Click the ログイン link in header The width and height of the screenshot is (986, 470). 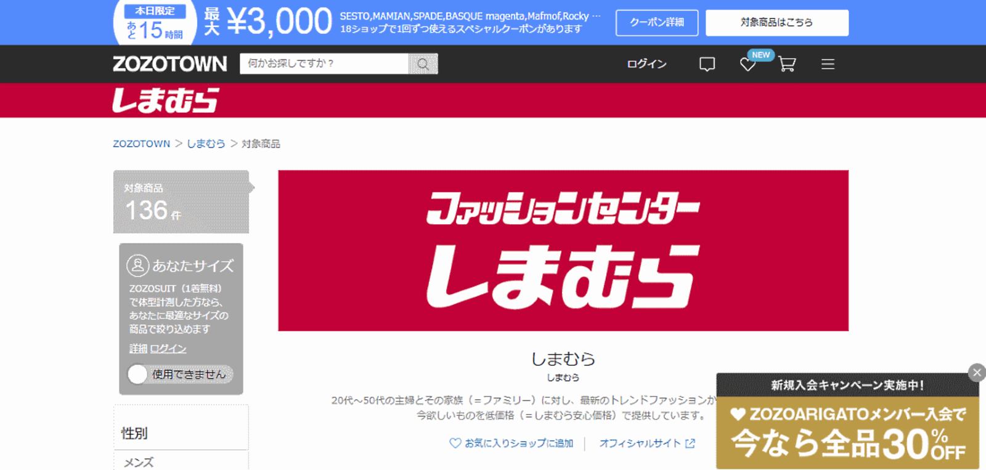pos(646,64)
